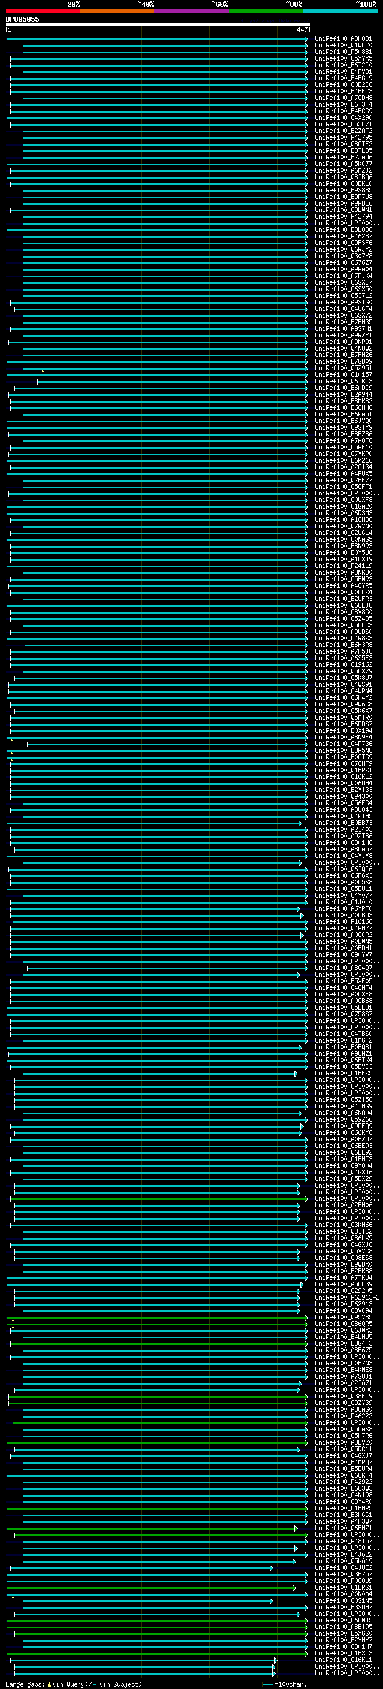Select hit label UniRef100_Q6RJY2
383x1689 pixels.
(x=344, y=250)
